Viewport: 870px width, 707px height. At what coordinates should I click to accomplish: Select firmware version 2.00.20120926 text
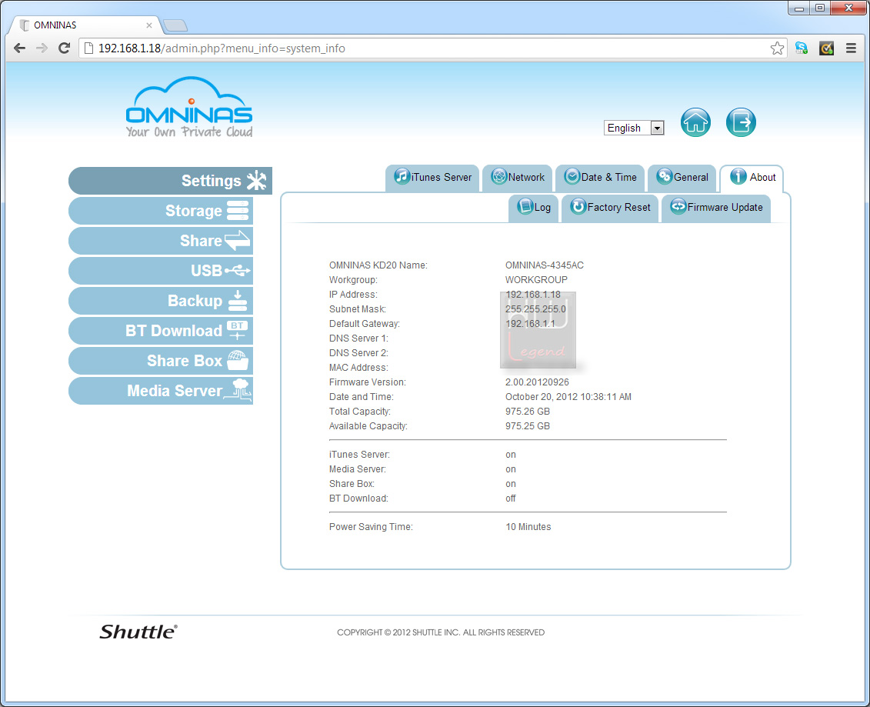pyautogui.click(x=537, y=382)
